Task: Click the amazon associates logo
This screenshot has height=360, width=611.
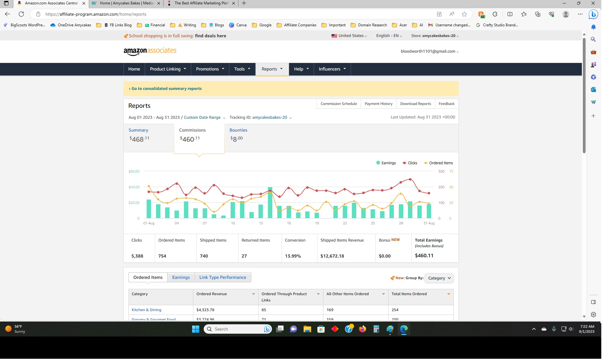Action: coord(150,51)
